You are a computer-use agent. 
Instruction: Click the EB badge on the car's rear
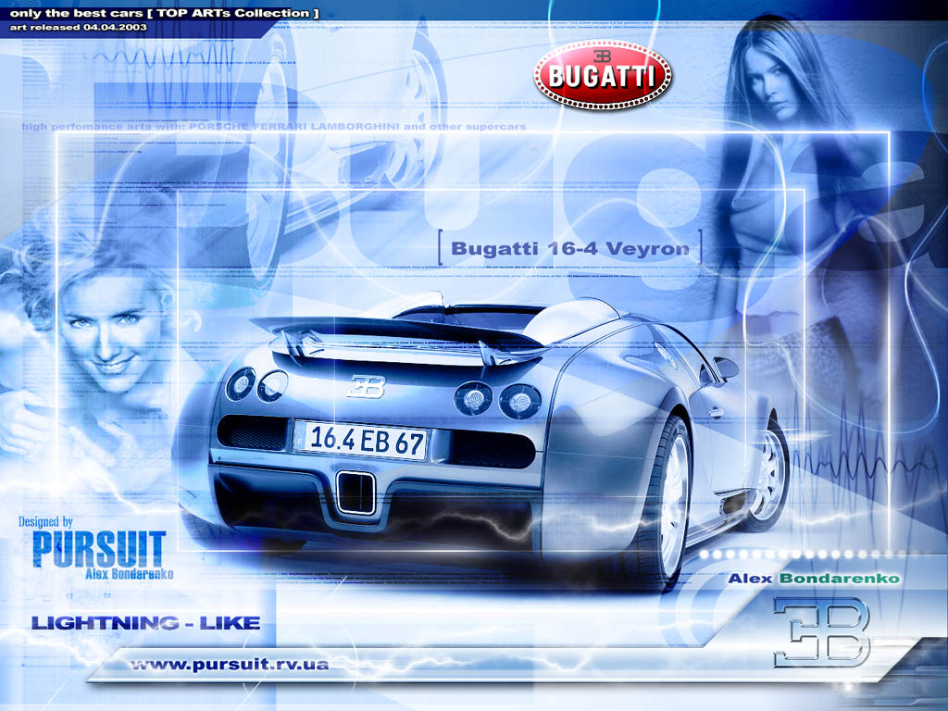click(x=367, y=386)
